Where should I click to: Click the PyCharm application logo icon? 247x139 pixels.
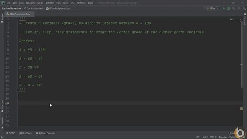(3, 3)
